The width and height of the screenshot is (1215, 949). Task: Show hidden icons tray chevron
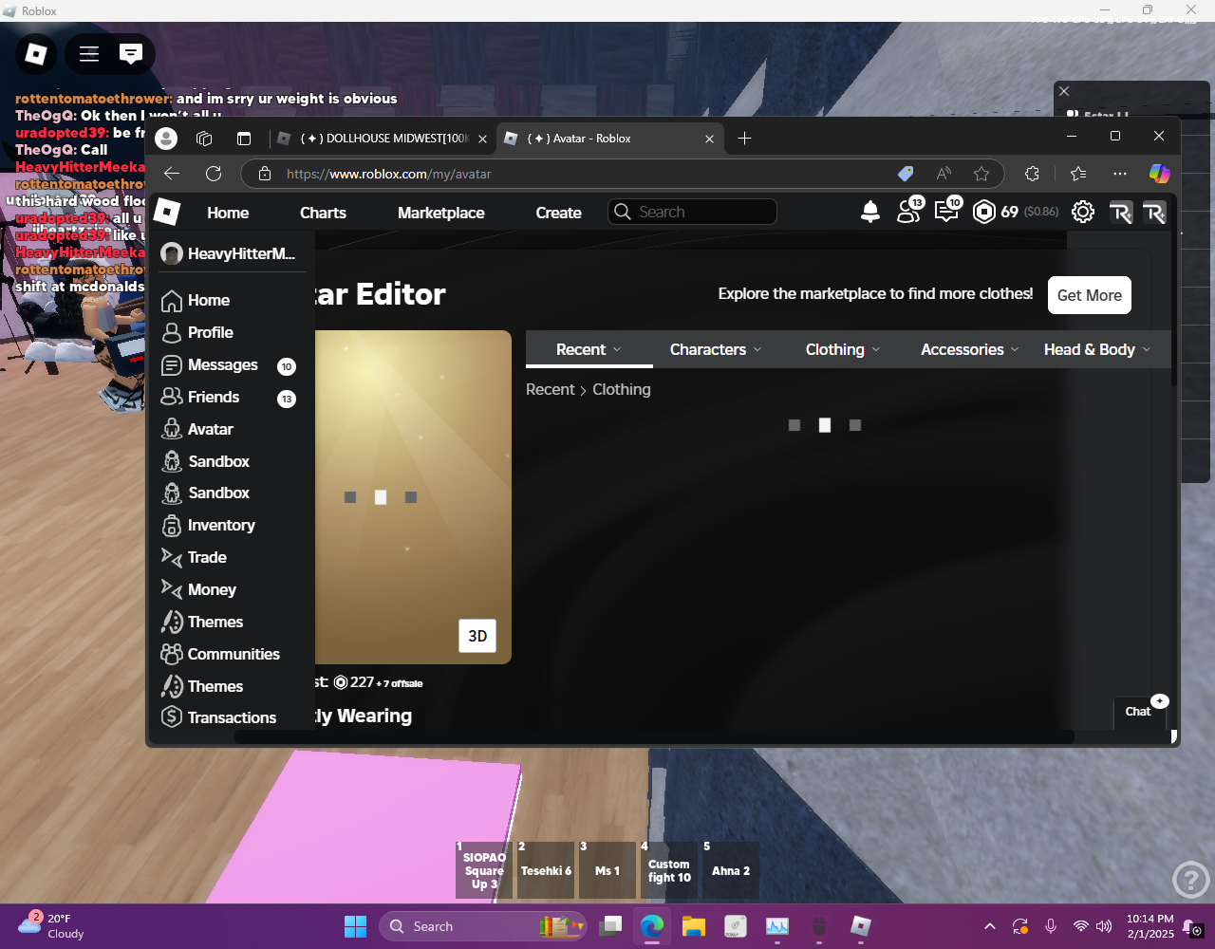coord(989,926)
